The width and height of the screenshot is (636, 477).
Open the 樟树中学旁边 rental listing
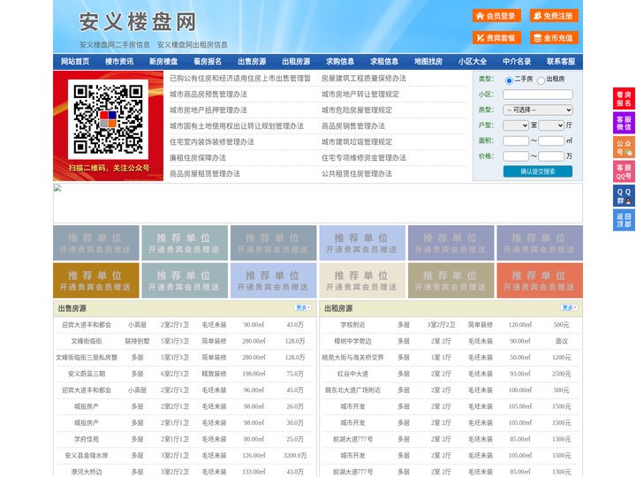[352, 341]
